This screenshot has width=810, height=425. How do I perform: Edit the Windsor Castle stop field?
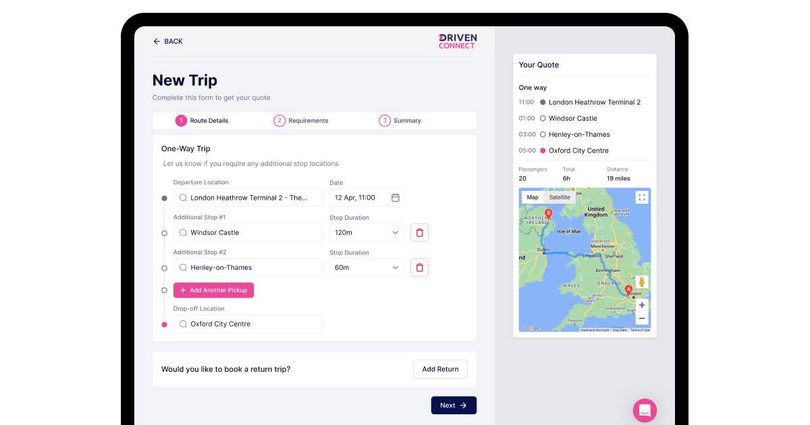pyautogui.click(x=248, y=233)
